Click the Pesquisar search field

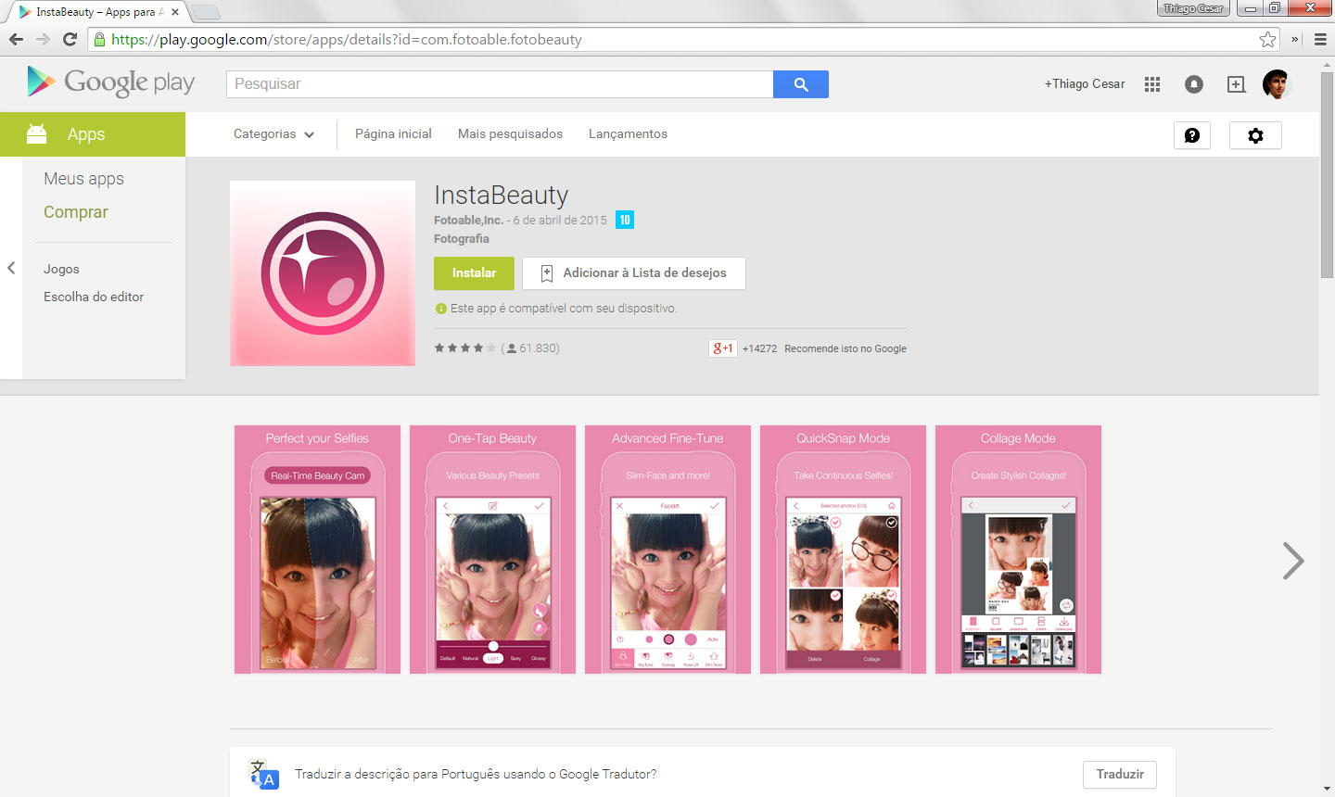click(500, 84)
